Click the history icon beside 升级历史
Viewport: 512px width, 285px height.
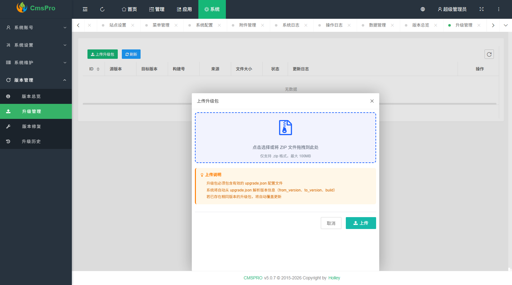coord(8,141)
